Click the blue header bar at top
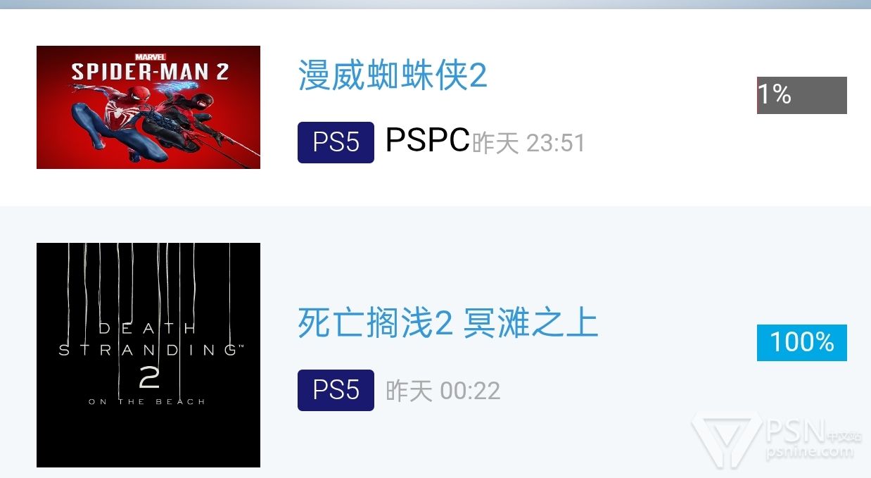Viewport: 871px width, 478px height. point(436,4)
